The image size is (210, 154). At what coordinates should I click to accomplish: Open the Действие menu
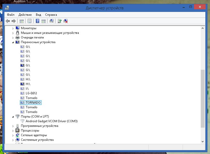coord(25,15)
